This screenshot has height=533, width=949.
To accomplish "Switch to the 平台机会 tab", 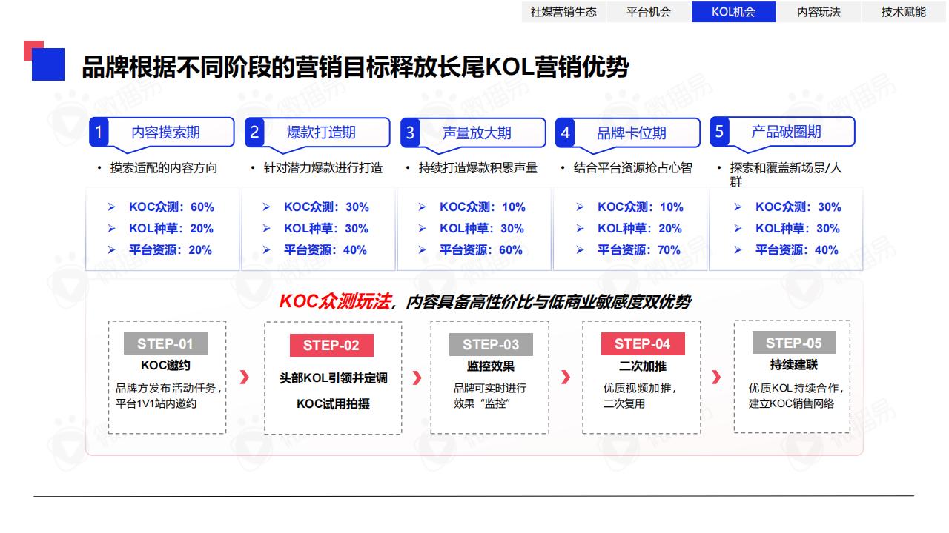I will tap(649, 12).
